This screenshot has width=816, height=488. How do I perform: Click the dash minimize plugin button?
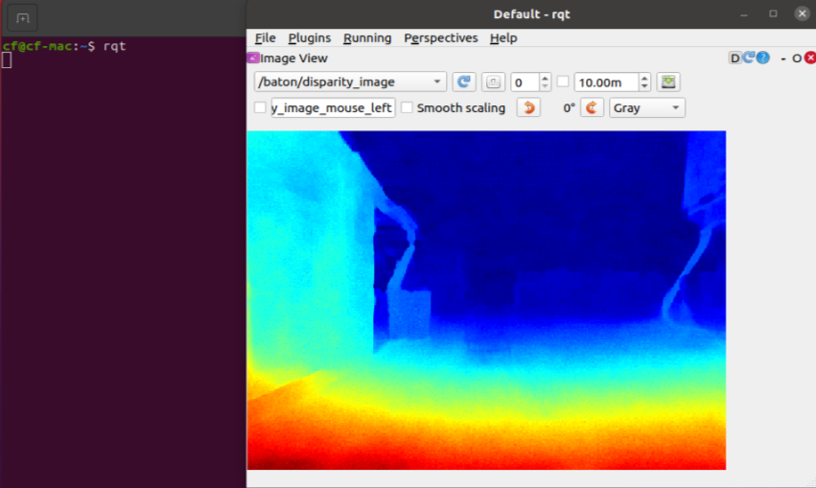coord(783,58)
